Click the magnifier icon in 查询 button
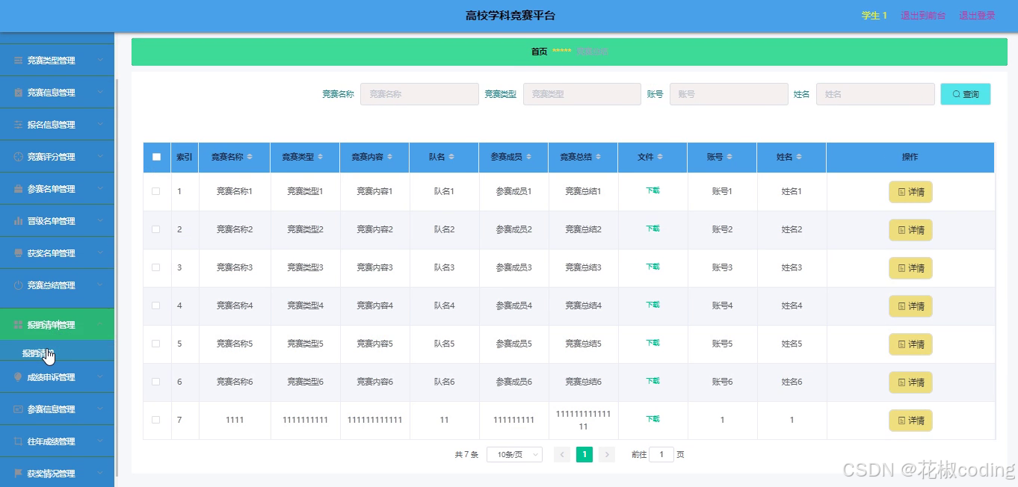 [957, 93]
